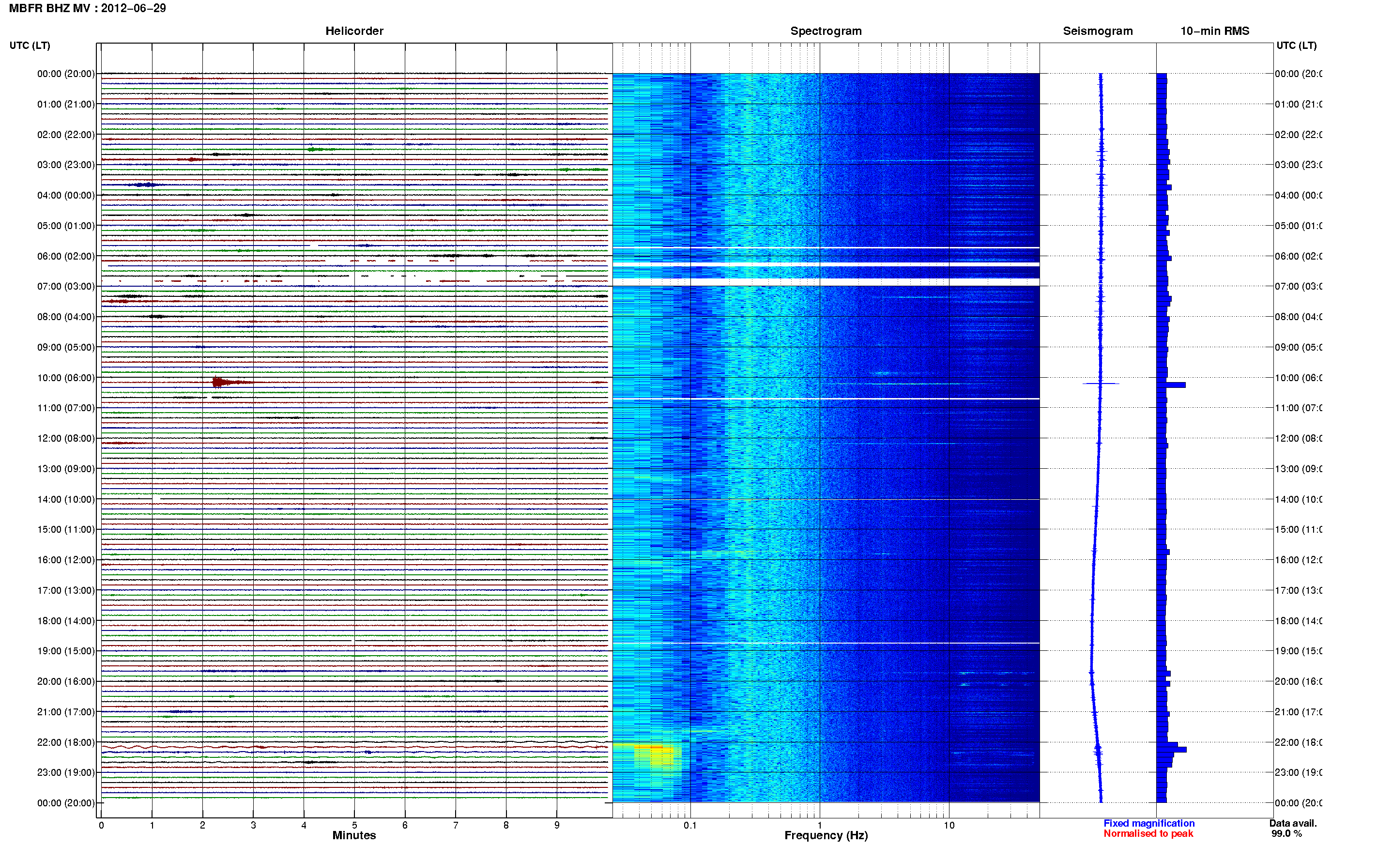1377x861 pixels.
Task: Click the 'Helicorder' panel heading
Action: [x=354, y=31]
